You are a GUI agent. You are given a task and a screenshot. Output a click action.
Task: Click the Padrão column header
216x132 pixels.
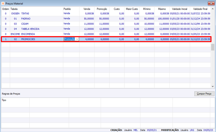[x=67, y=9]
